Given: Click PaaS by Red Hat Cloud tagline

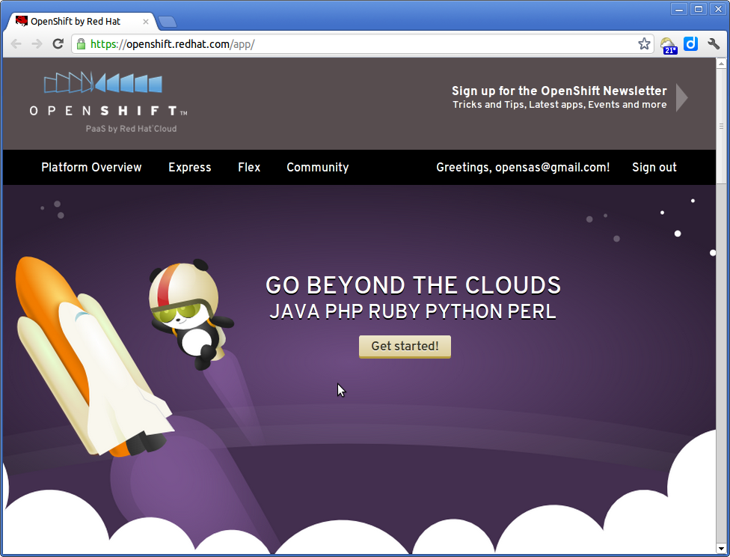Looking at the screenshot, I should tap(131, 129).
